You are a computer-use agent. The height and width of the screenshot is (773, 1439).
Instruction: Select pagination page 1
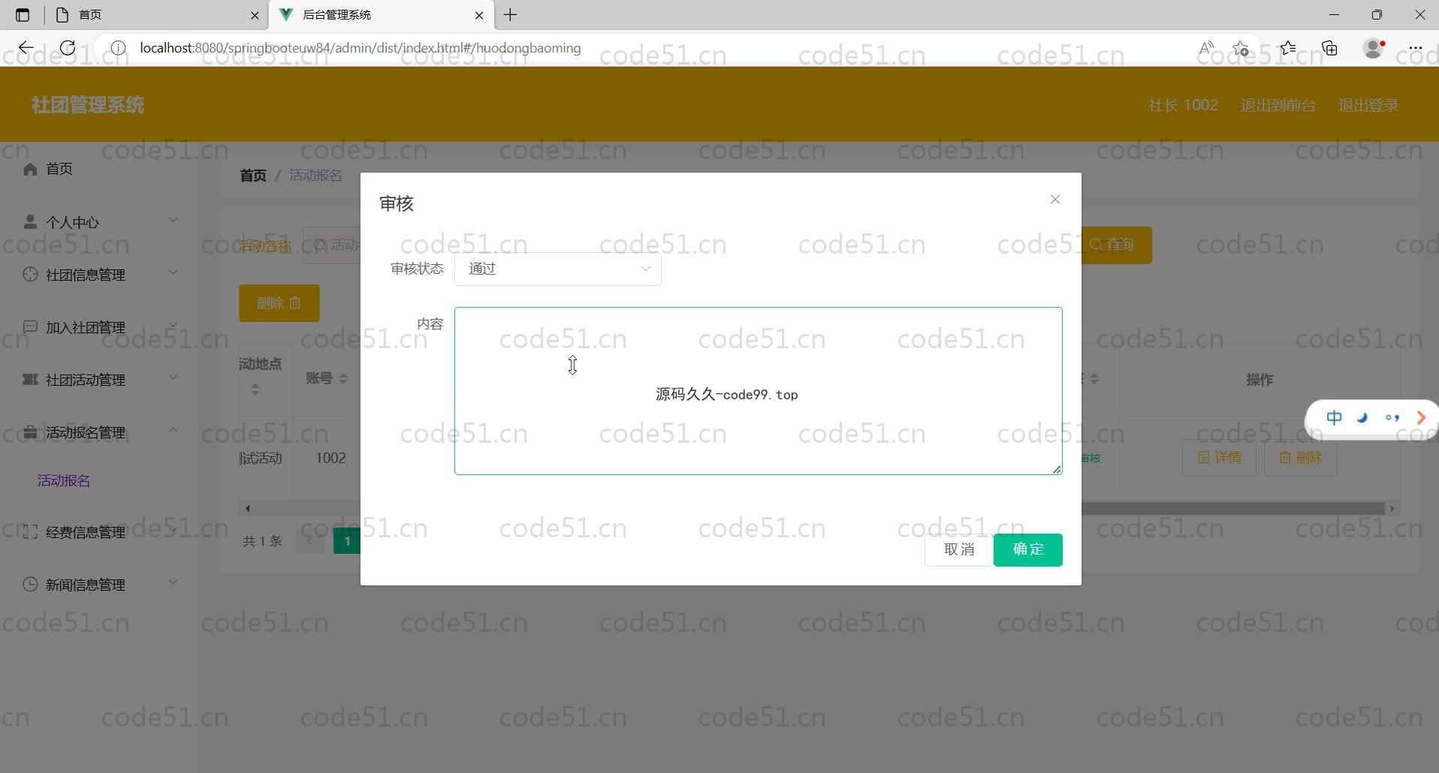coord(347,541)
